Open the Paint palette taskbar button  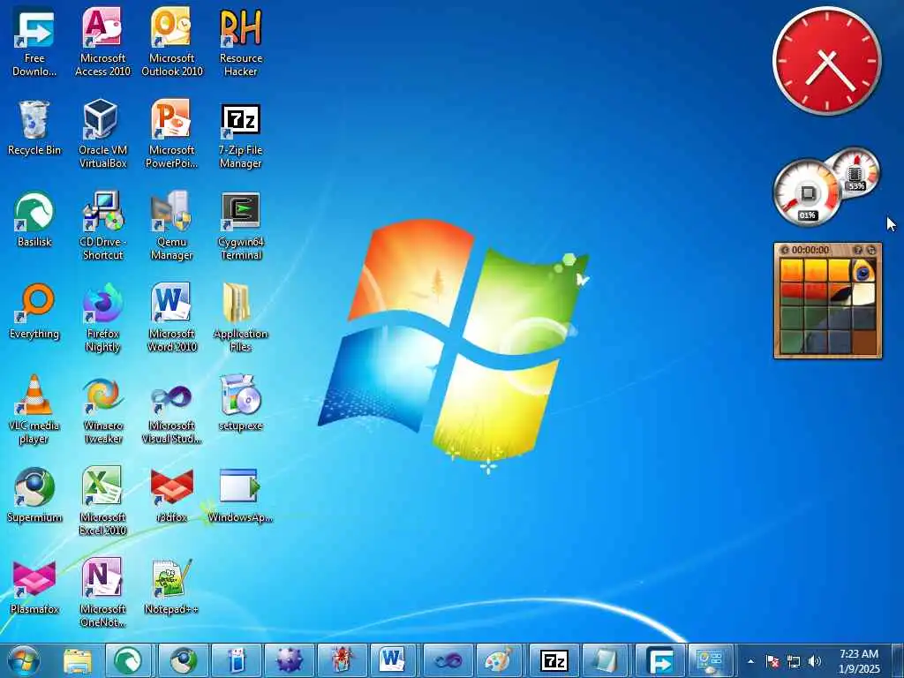pos(500,660)
